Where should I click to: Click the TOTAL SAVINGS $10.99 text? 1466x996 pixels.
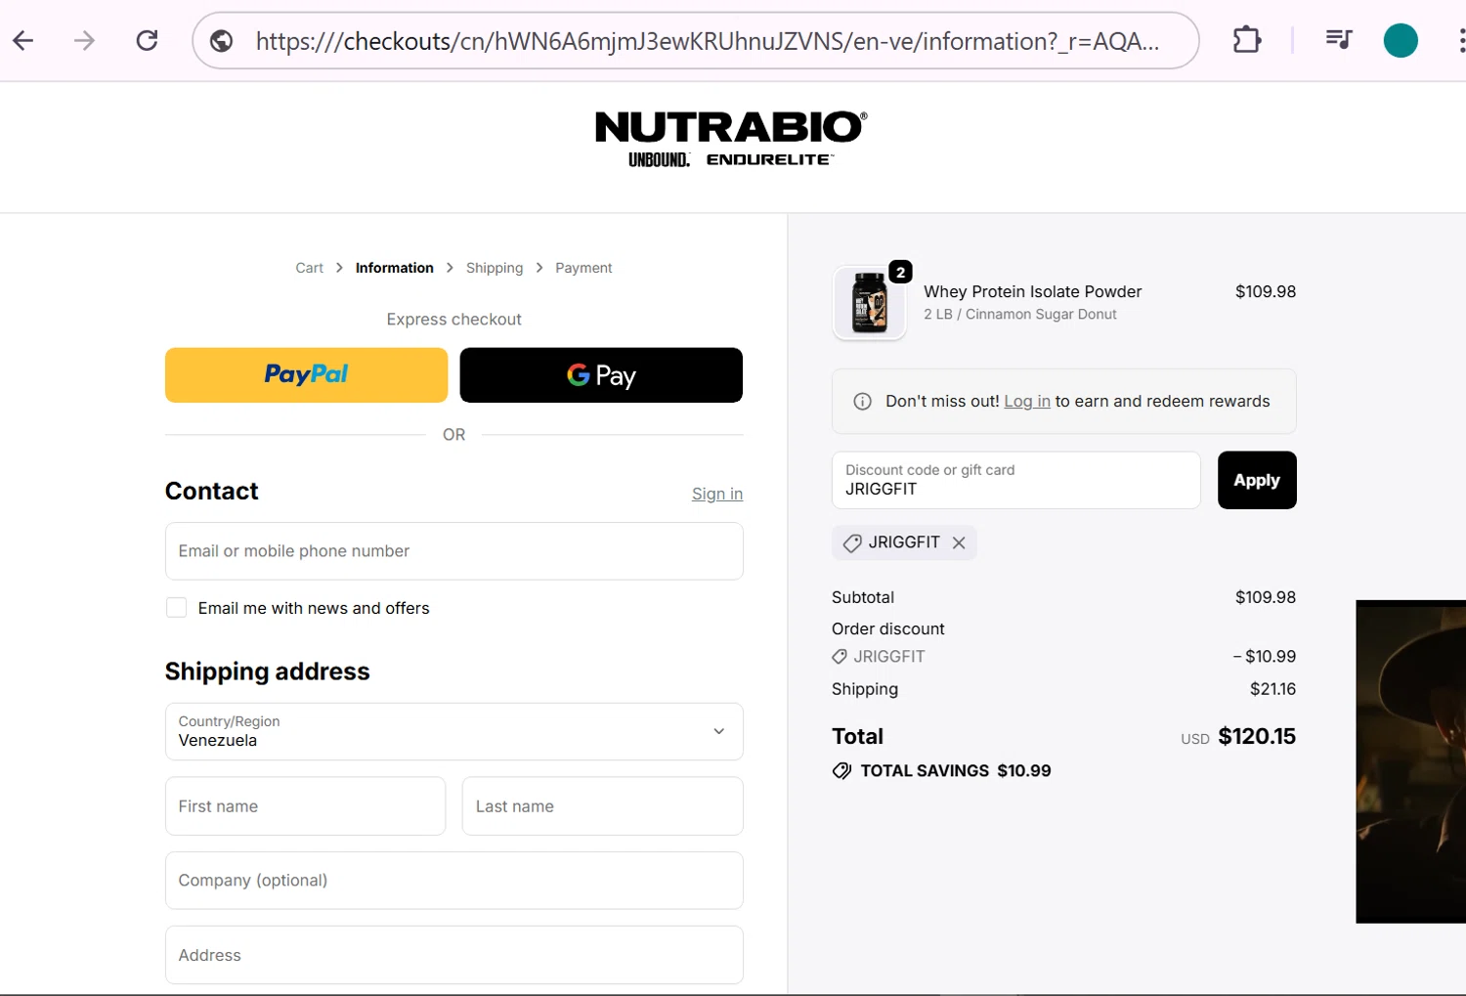pos(956,771)
